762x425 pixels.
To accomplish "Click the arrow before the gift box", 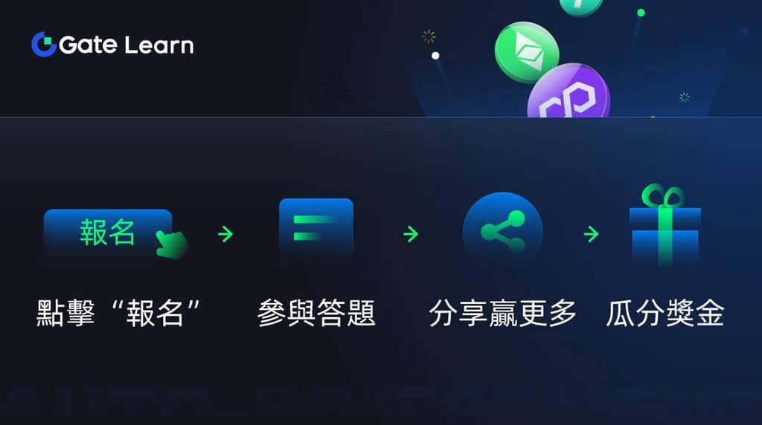I will tap(591, 234).
